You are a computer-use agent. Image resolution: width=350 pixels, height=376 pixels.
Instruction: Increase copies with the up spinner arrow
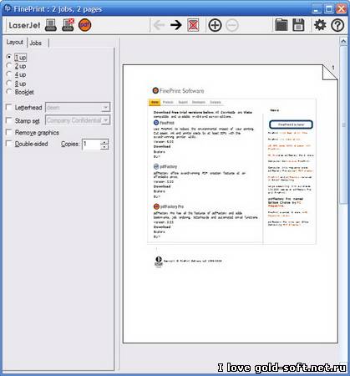(104, 142)
